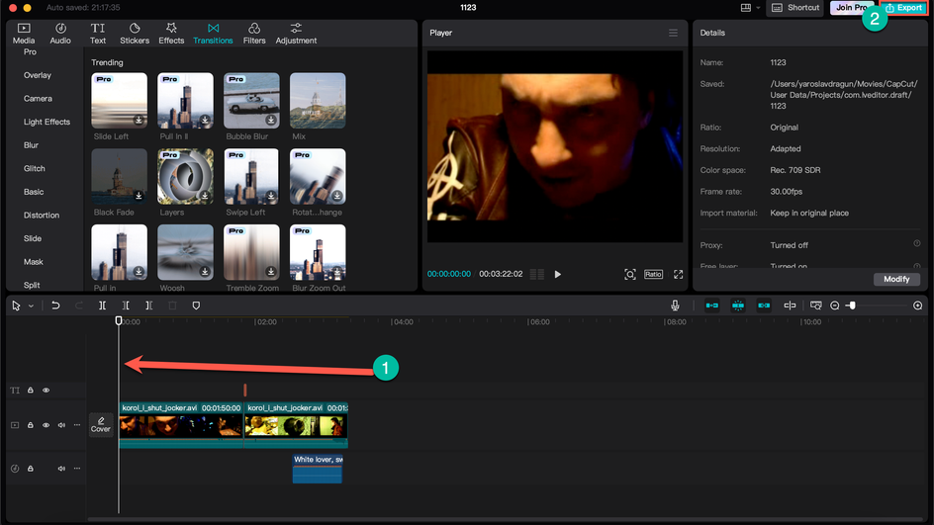Click the Export button
This screenshot has width=934, height=525.
(x=903, y=8)
